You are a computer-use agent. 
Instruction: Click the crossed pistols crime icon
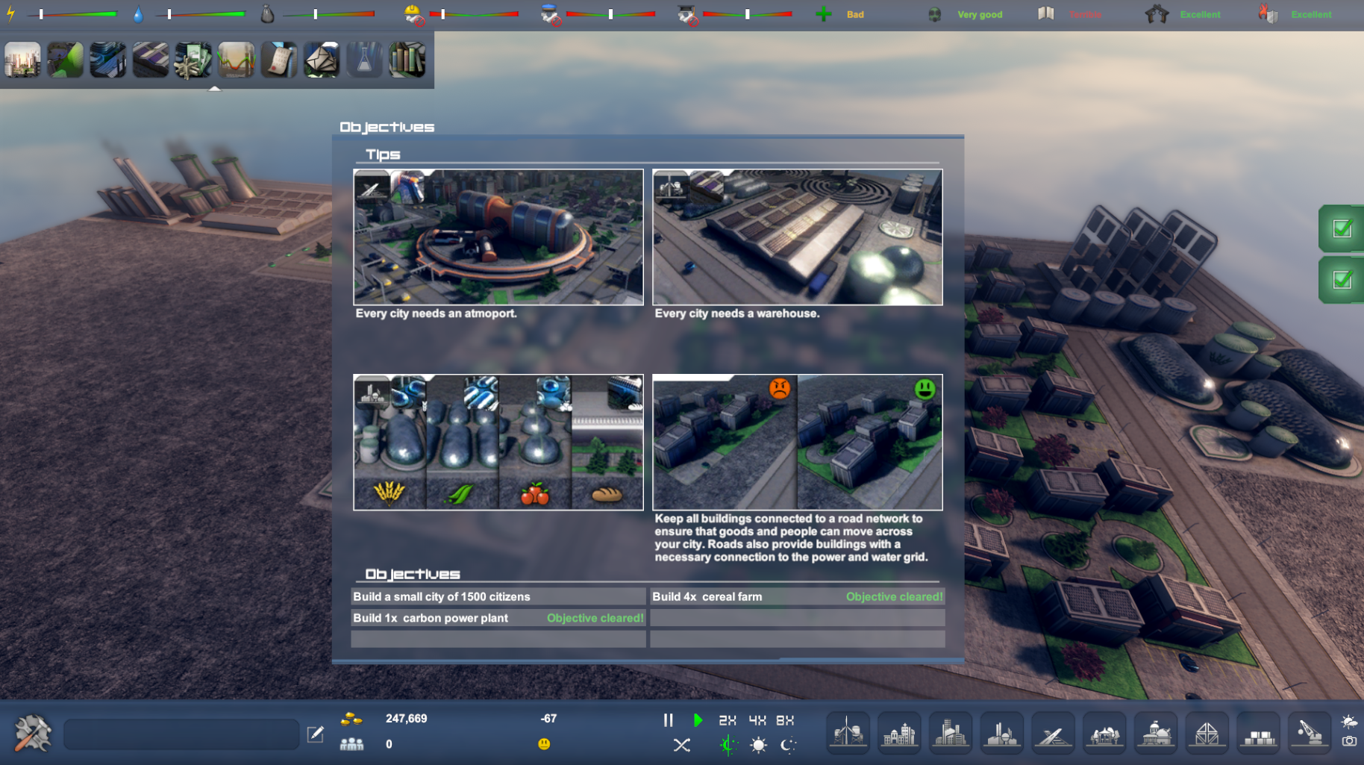1157,13
